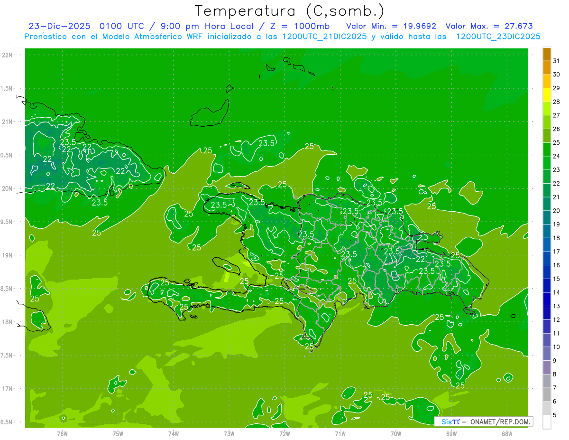
Task: Click the Valor Min. = 19.9692 text
Action: click(x=391, y=26)
